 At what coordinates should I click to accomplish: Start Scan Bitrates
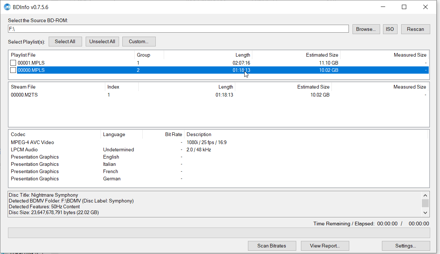pos(272,246)
